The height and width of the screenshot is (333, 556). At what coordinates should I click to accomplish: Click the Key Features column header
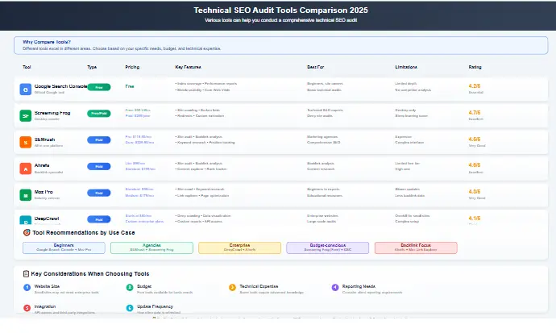tap(189, 67)
